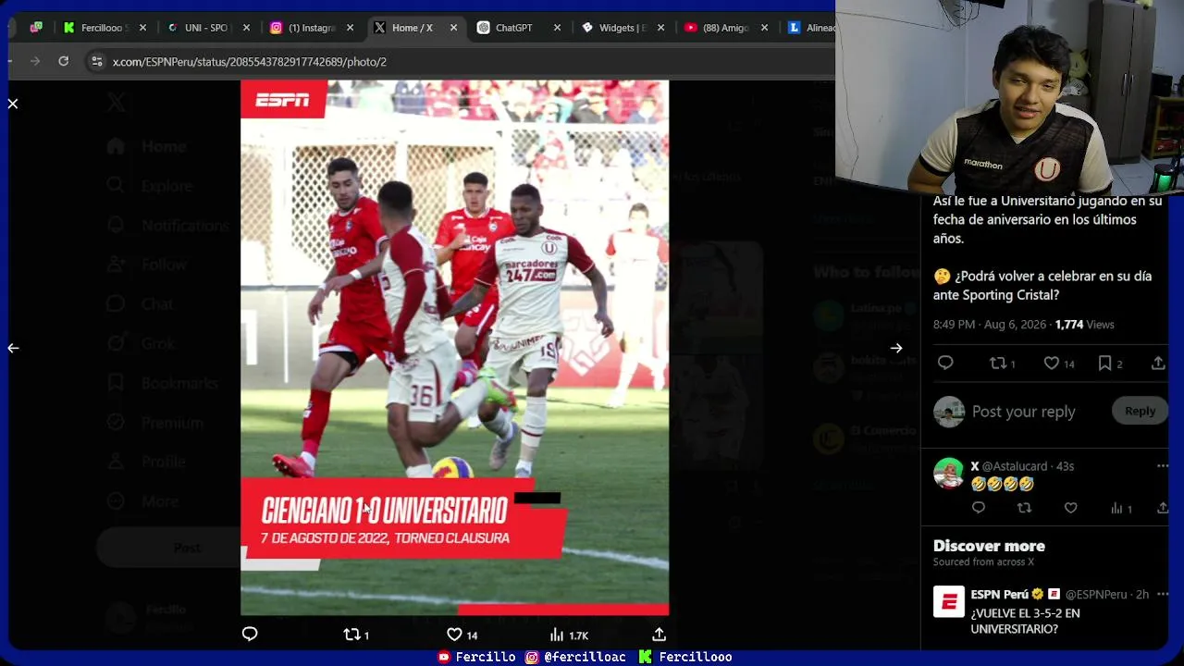1184x666 pixels.
Task: Like the @Astalucard comment
Action: [x=1070, y=508]
